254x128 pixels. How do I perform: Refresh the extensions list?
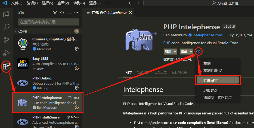62,12
